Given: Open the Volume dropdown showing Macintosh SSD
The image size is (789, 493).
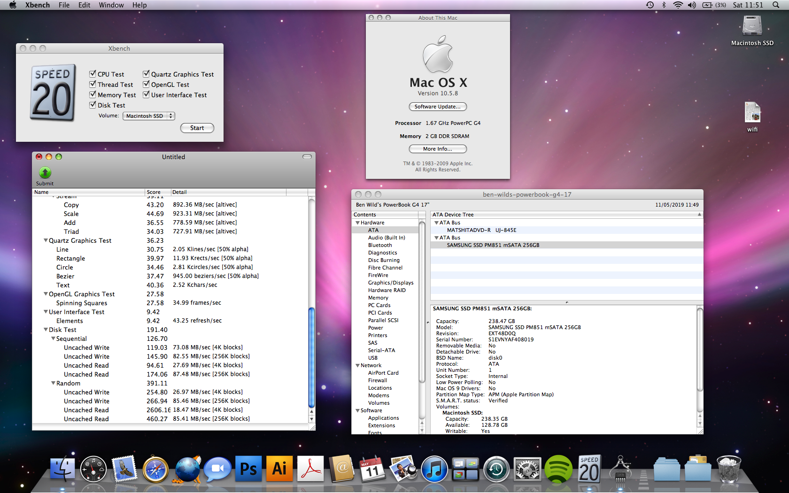Looking at the screenshot, I should (148, 116).
